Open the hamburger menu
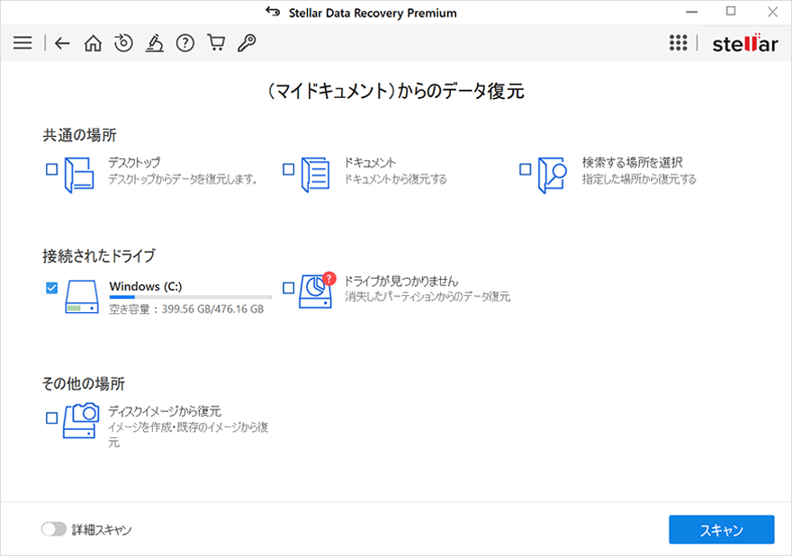Image resolution: width=792 pixels, height=556 pixels. 22,42
